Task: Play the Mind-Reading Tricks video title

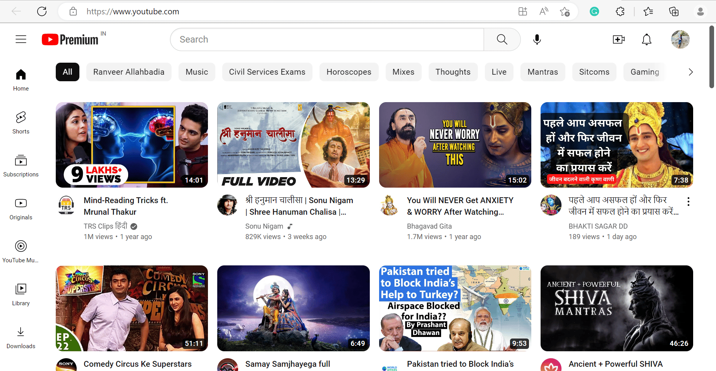Action: [126, 206]
